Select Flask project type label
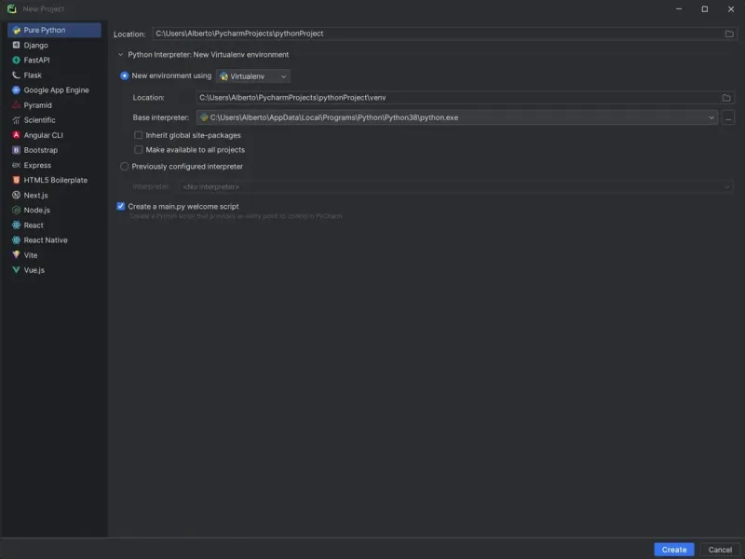745x559 pixels. [33, 75]
